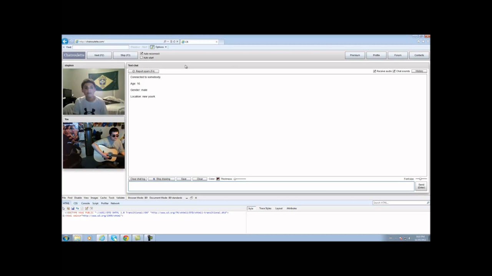Screen dimensions: 492x276
Task: Open the Tools menu in developer tools
Action: click(111, 198)
